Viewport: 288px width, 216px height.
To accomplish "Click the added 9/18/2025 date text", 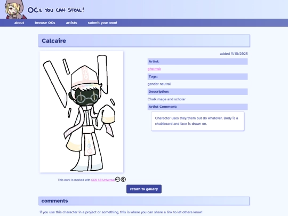I will [234, 54].
